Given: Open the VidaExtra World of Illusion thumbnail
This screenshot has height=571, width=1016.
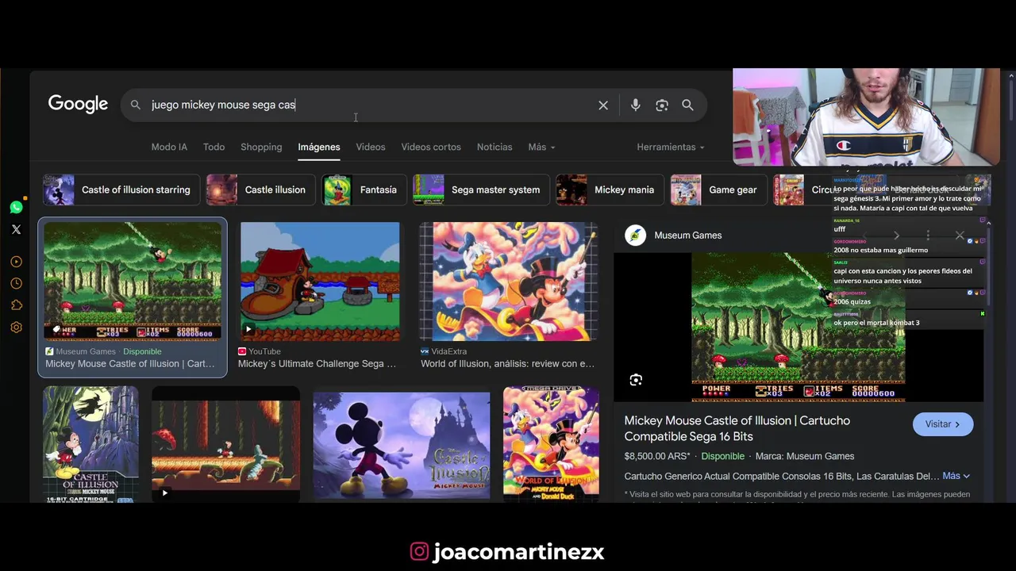Looking at the screenshot, I should [508, 281].
